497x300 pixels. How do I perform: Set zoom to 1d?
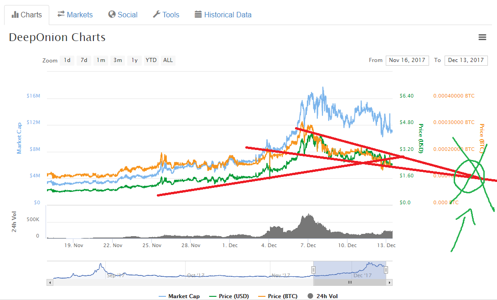point(67,60)
